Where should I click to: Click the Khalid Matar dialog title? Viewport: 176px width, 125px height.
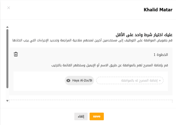[158, 10]
